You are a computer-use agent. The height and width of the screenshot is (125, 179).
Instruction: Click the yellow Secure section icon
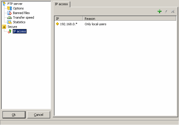(4, 27)
